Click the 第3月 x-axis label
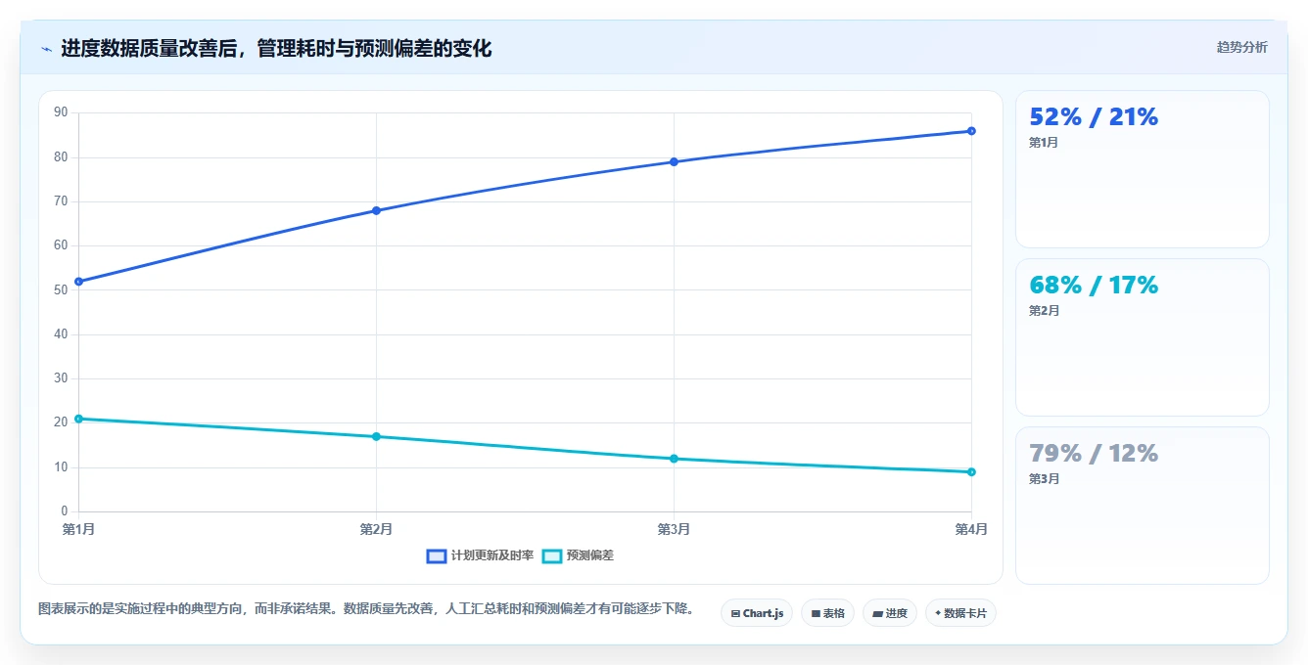Viewport: 1308px width, 665px height. (x=674, y=529)
